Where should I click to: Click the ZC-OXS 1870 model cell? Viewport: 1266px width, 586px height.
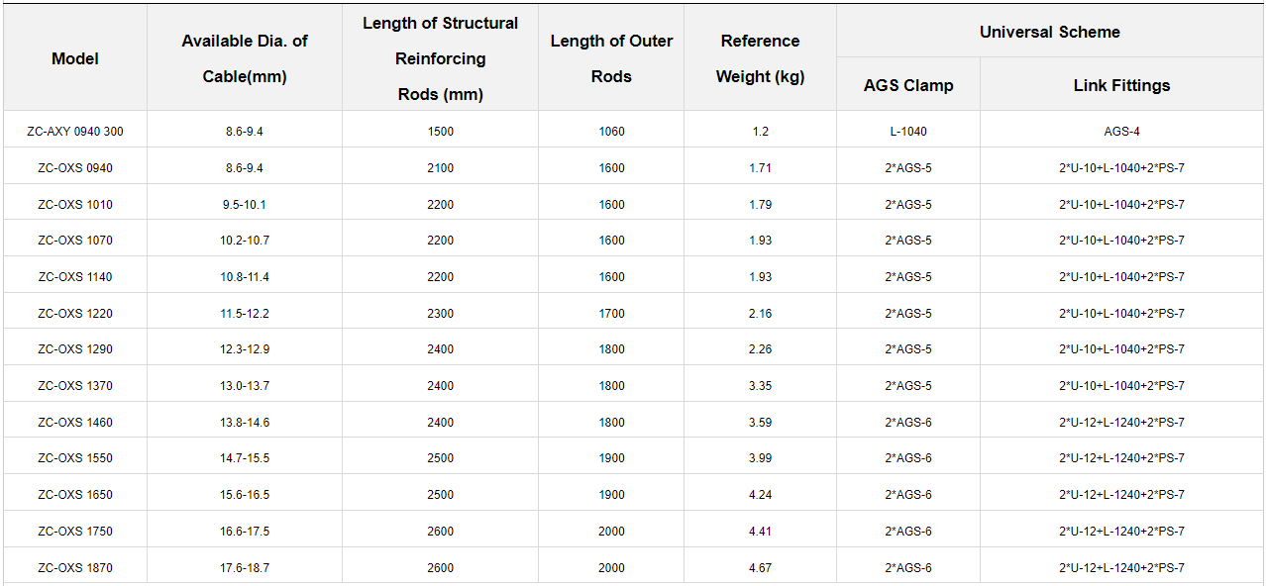pyautogui.click(x=75, y=568)
